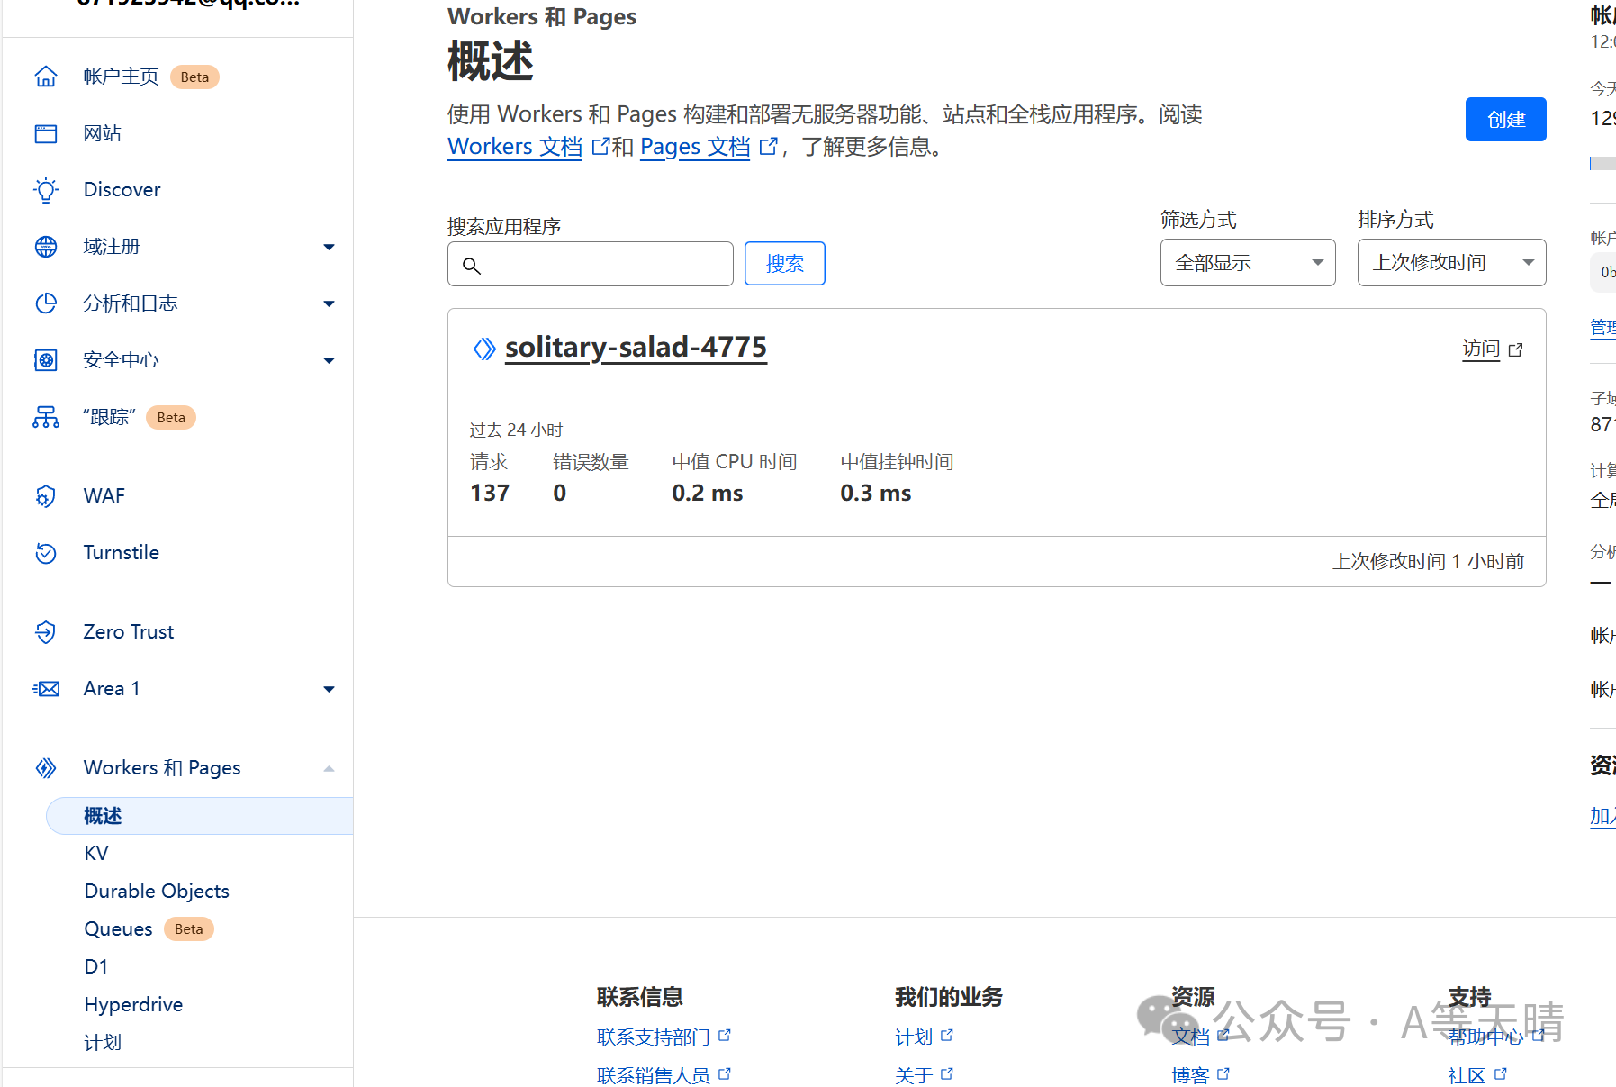Click the globe icon beside 域注册
1616x1087 pixels.
46,247
